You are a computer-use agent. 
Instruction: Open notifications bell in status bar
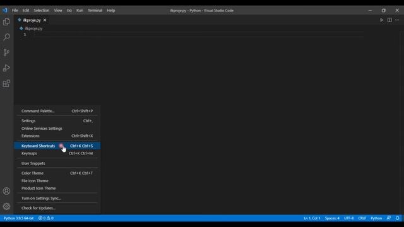click(398, 218)
